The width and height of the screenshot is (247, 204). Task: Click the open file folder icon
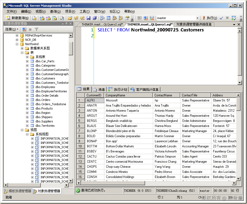(70, 18)
